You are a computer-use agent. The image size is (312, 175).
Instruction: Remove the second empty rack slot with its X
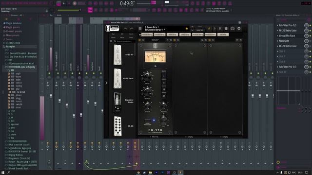pyautogui.click(x=206, y=40)
